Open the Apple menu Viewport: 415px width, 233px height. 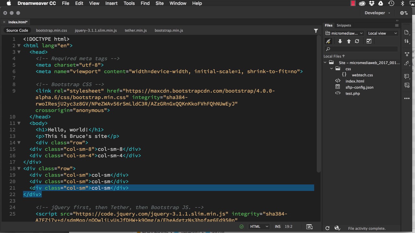coord(9,3)
